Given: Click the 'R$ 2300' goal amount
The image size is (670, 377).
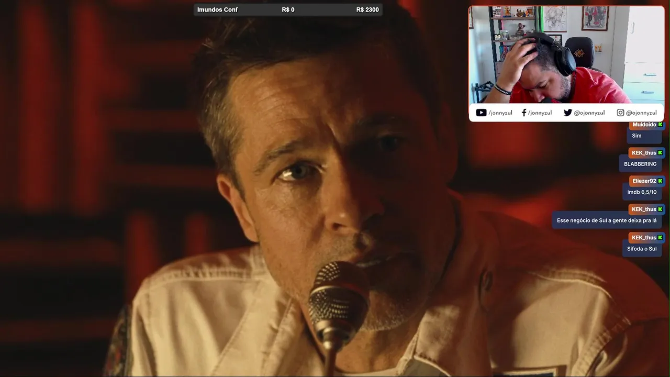Looking at the screenshot, I should [x=367, y=10].
